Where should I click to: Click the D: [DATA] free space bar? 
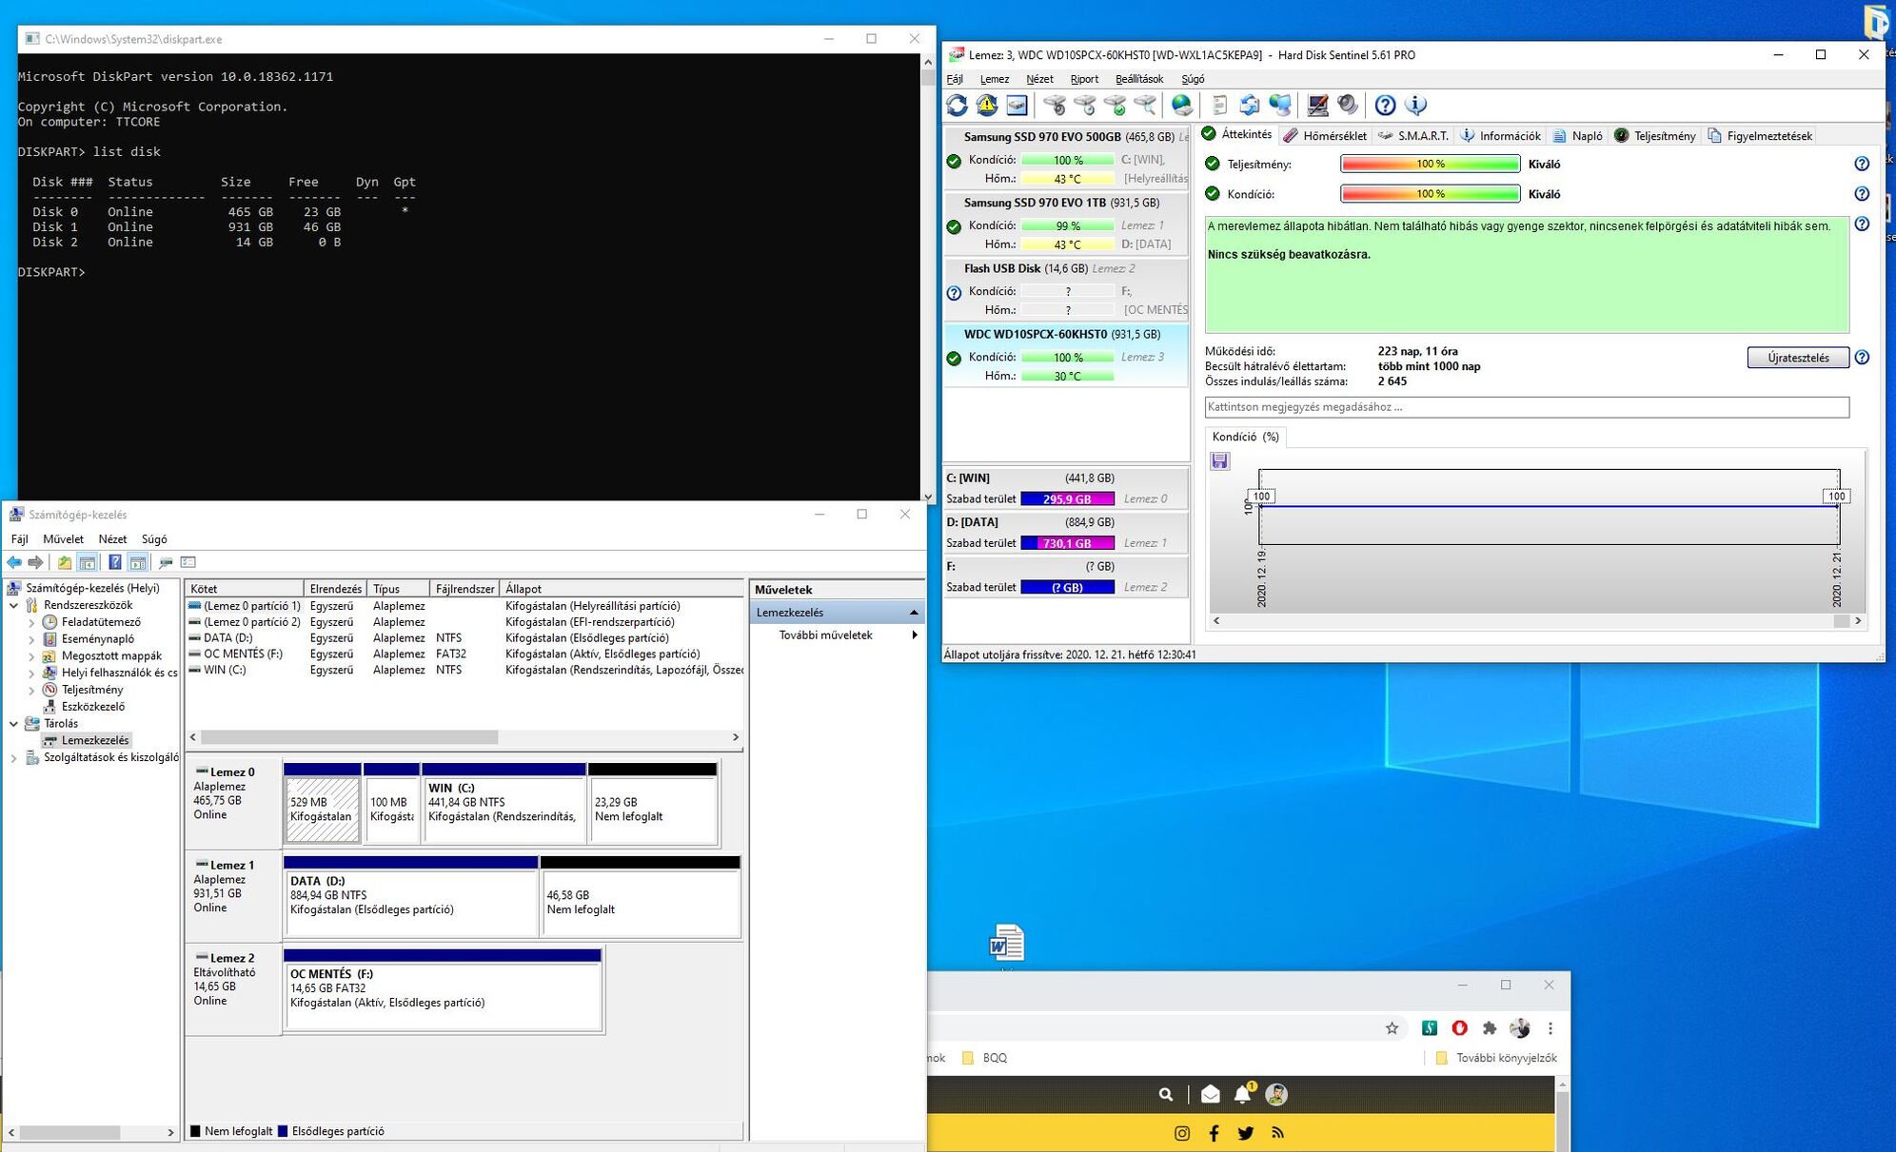1067,543
